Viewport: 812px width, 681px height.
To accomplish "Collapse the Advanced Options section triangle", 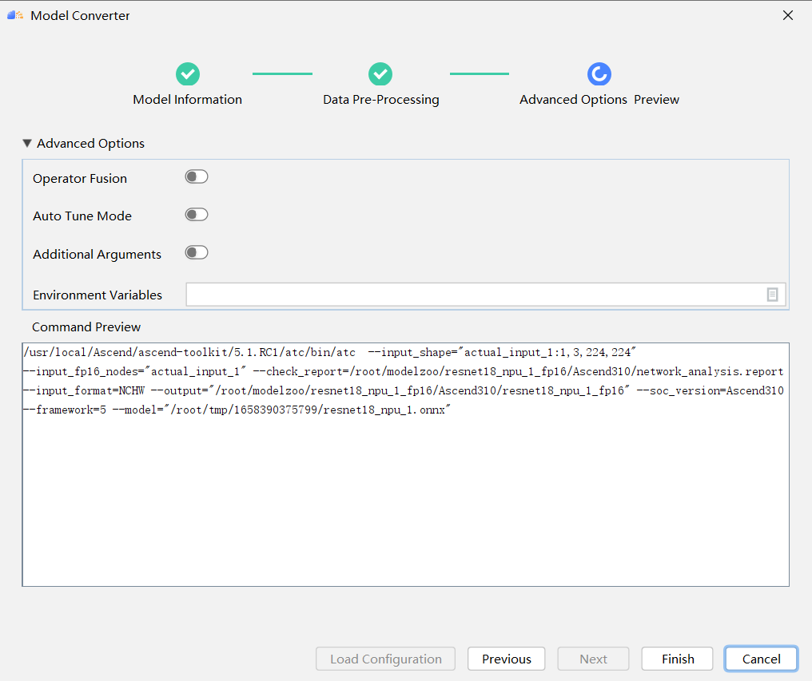I will 27,143.
